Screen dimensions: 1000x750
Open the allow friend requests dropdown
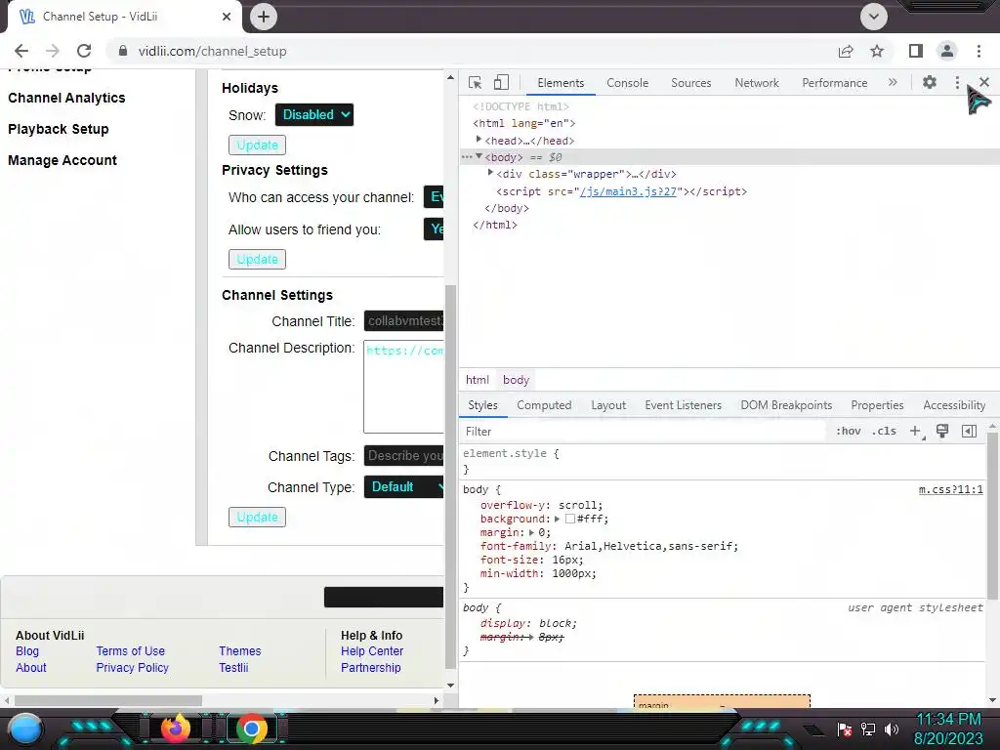point(434,229)
